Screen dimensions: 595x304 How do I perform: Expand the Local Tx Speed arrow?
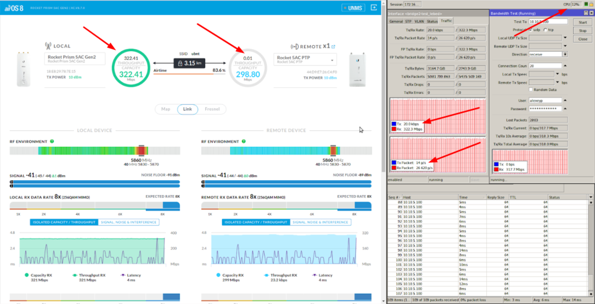click(x=558, y=74)
